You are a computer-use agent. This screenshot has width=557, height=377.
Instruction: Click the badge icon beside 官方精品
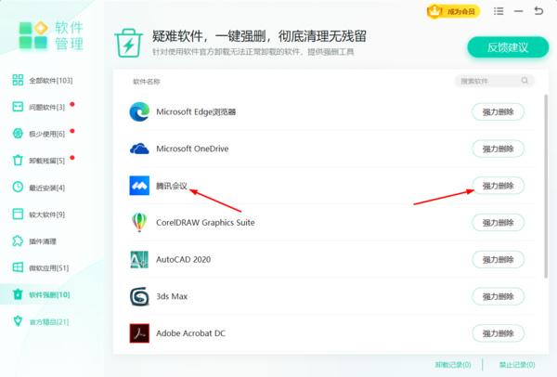(x=18, y=321)
